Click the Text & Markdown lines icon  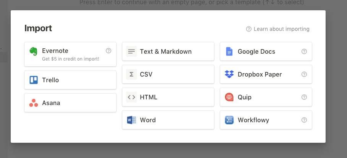131,51
